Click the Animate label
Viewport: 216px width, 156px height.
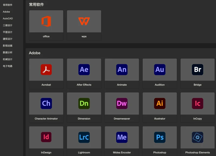(x=122, y=85)
